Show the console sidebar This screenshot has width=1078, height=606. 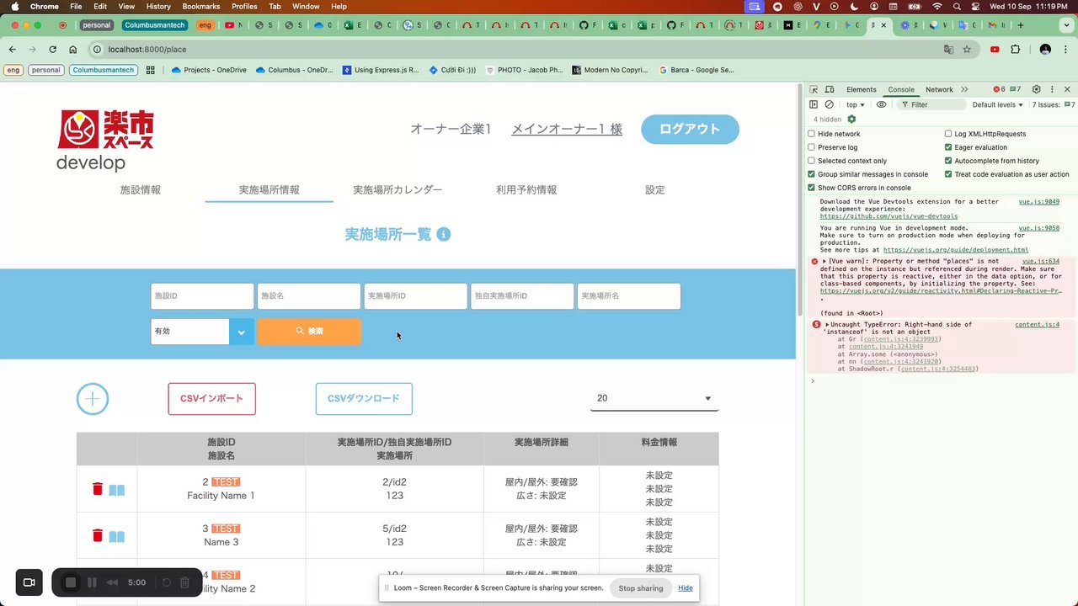(x=814, y=104)
